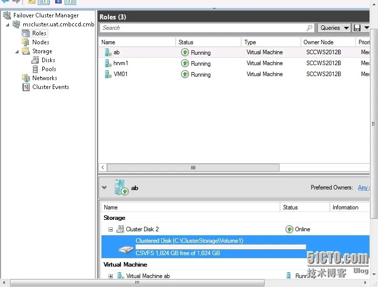The width and height of the screenshot is (378, 287).
Task: Click the Failover Cluster Manager root icon
Action: [7, 15]
